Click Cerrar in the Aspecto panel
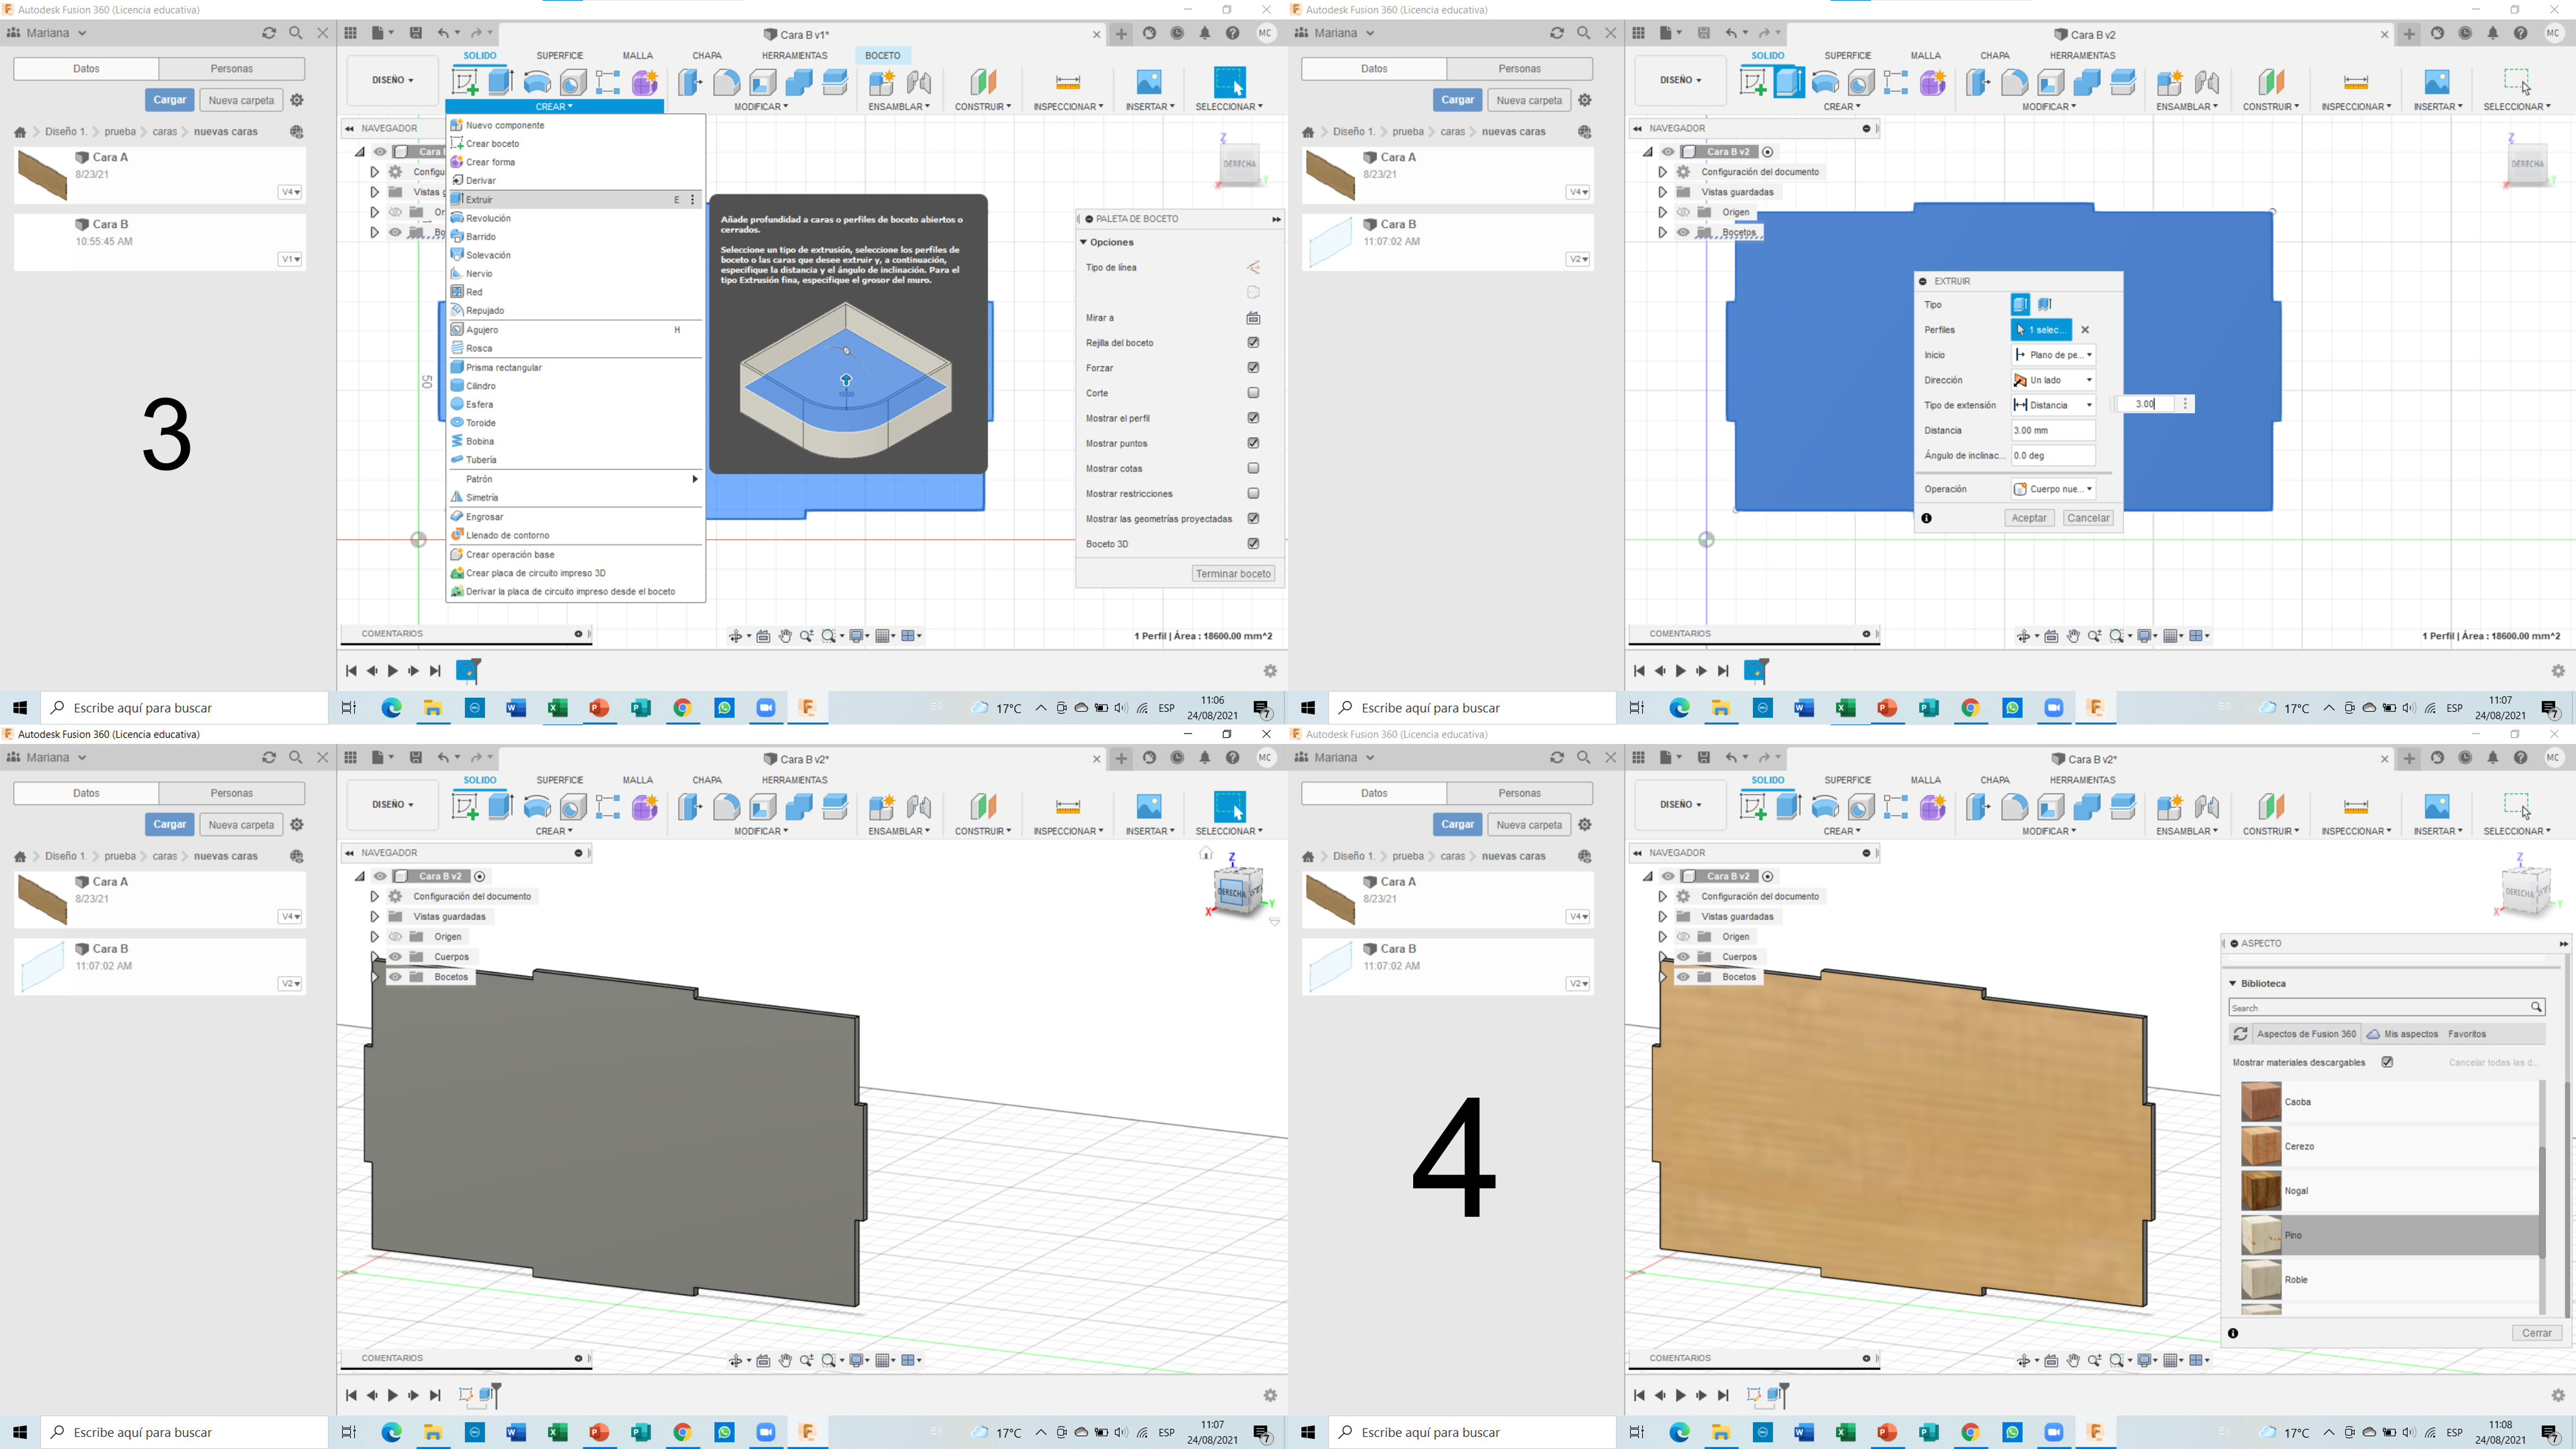The image size is (2576, 1449). click(x=2536, y=1333)
